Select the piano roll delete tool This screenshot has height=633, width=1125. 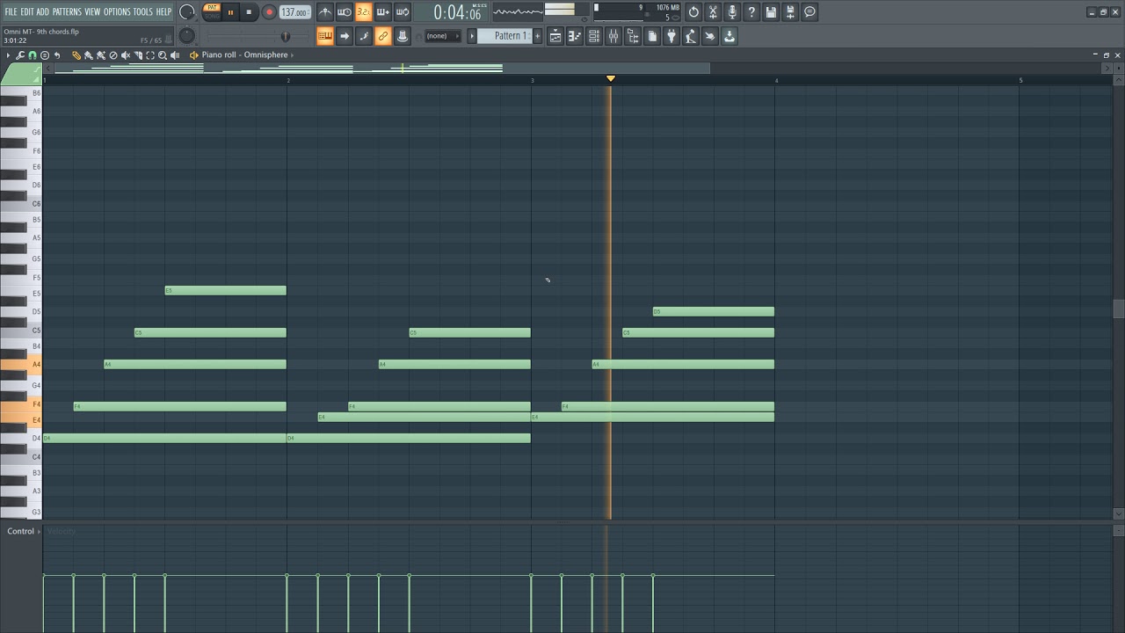pyautogui.click(x=113, y=55)
